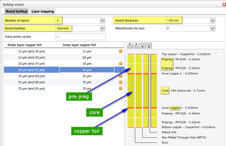Expand the Board thickness dropdown

[x=212, y=21]
